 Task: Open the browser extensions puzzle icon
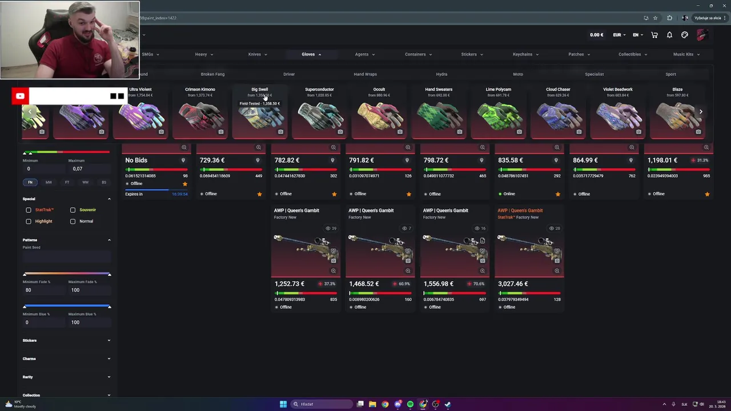tap(670, 18)
